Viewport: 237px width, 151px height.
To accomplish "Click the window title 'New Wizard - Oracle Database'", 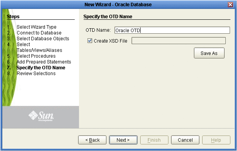I will tap(118, 5).
